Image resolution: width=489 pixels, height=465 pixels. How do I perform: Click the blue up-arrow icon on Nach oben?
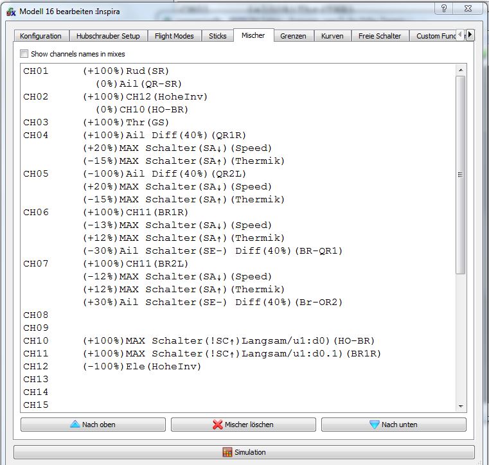[x=75, y=425]
